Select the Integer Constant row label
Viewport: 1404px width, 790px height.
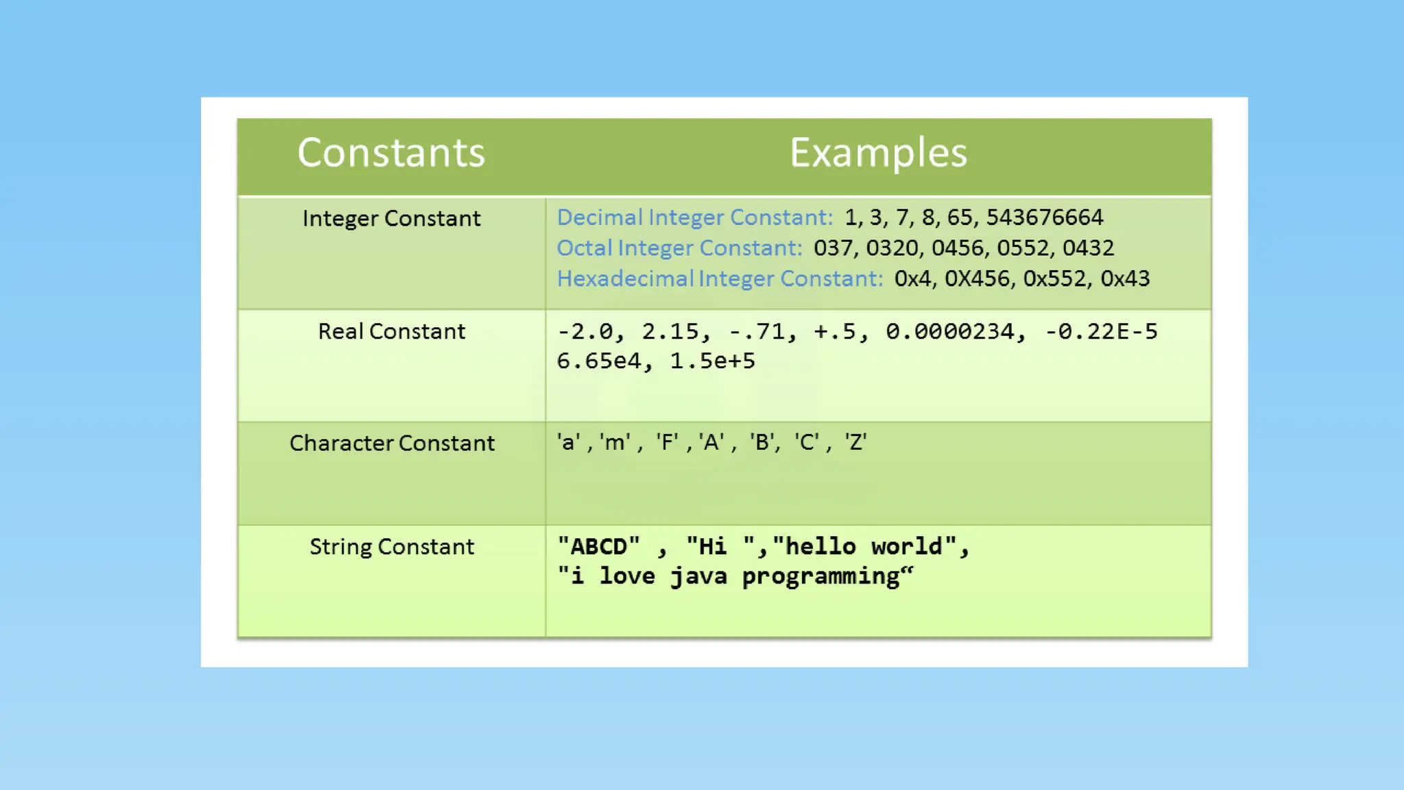pyautogui.click(x=391, y=218)
